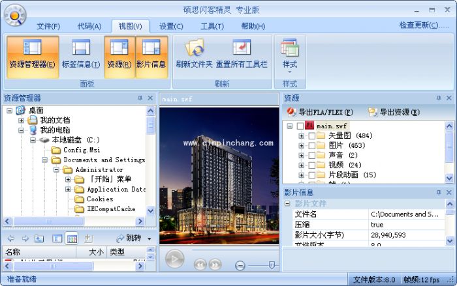The width and height of the screenshot is (457, 286).
Task: Click the 导出FLA/FLEX(F) export icon
Action: 291,111
